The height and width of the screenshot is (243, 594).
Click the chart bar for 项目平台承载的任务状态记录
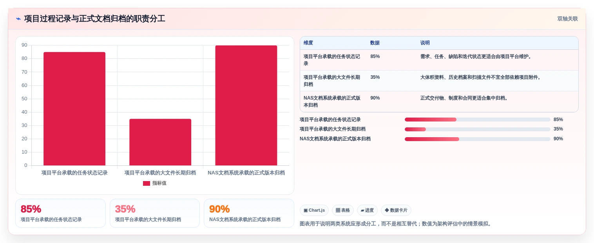pos(74,109)
